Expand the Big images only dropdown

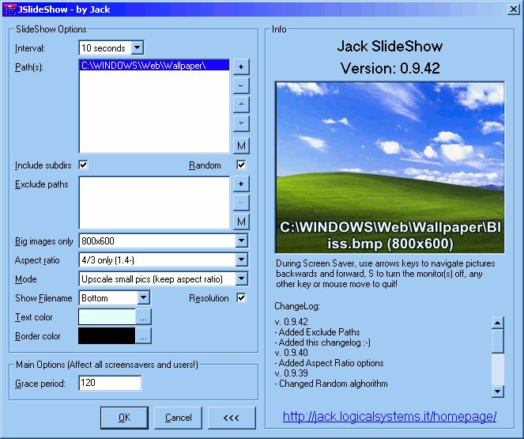(241, 240)
